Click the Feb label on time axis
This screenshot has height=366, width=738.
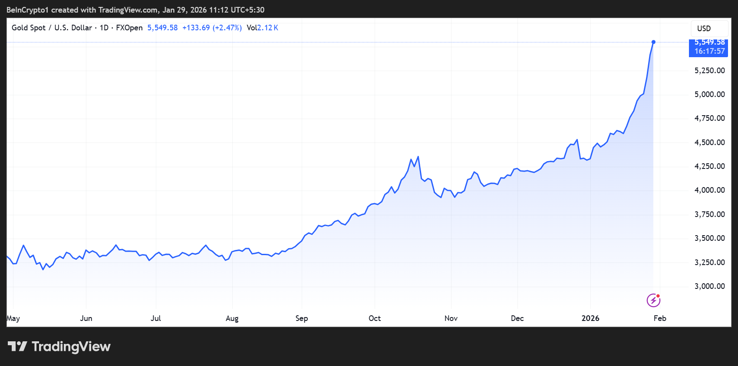click(x=659, y=318)
